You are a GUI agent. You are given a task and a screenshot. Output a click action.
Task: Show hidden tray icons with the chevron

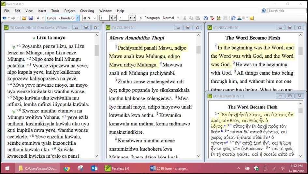238,168
